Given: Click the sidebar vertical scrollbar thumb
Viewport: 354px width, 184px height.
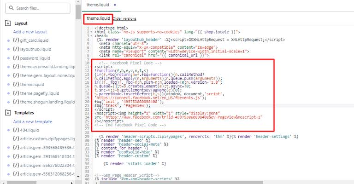Looking at the screenshot, I should [78, 12].
